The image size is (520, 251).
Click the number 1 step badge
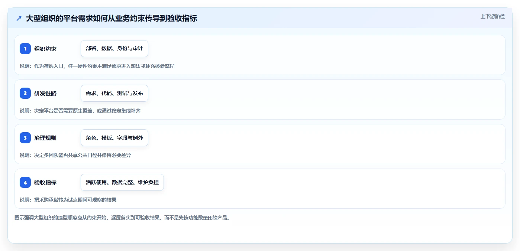[x=25, y=49]
